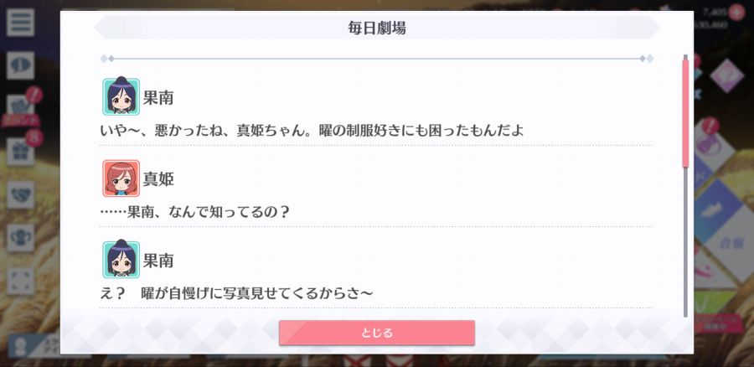This screenshot has width=754, height=367.
Task: Open the gift box icon with badge
Action: (21, 151)
